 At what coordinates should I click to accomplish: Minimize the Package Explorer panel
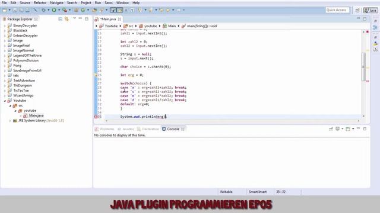[80, 18]
